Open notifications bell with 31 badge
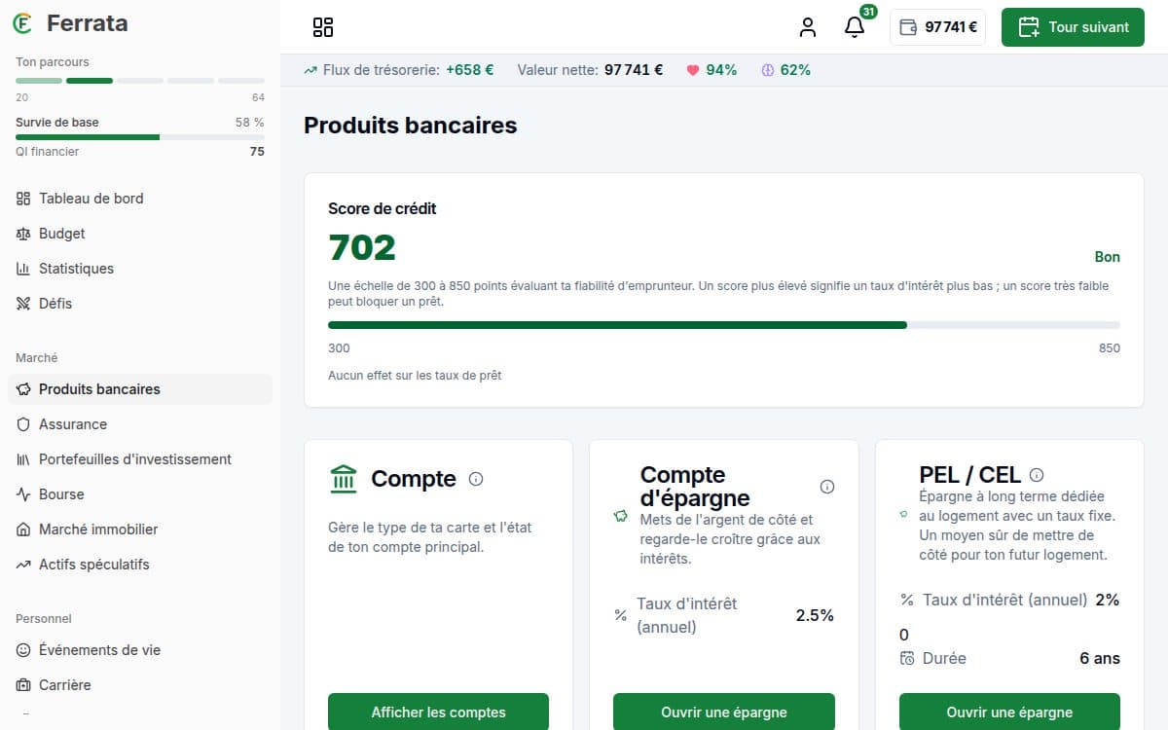1168x730 pixels. click(855, 25)
